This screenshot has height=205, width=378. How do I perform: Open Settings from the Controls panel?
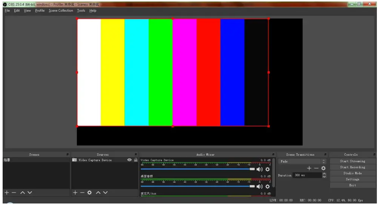[352, 179]
